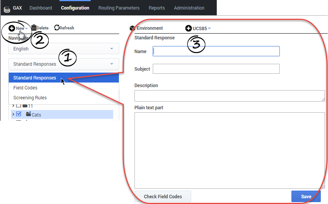This screenshot has width=328, height=204.
Task: Click the GAX logo icon
Action: [6, 8]
